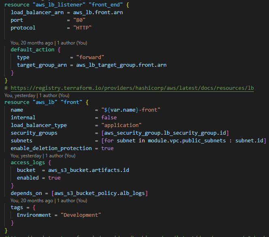The height and width of the screenshot is (237, 269).
Task: Click the code lens above resource "aws_lb" line
Action: 37,95
